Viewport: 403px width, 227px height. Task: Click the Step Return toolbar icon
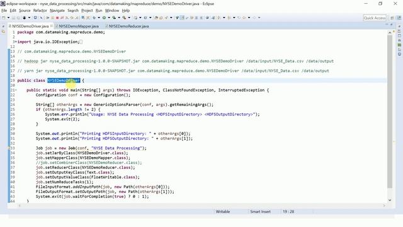click(x=77, y=18)
